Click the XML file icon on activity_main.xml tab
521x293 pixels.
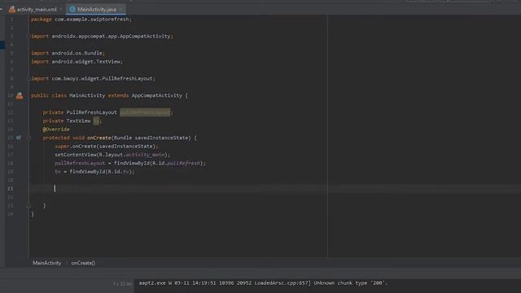pyautogui.click(x=12, y=10)
